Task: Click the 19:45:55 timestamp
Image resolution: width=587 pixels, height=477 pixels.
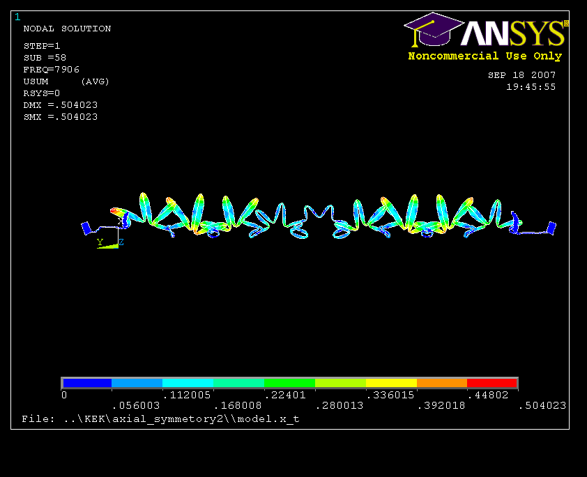Action: 531,87
